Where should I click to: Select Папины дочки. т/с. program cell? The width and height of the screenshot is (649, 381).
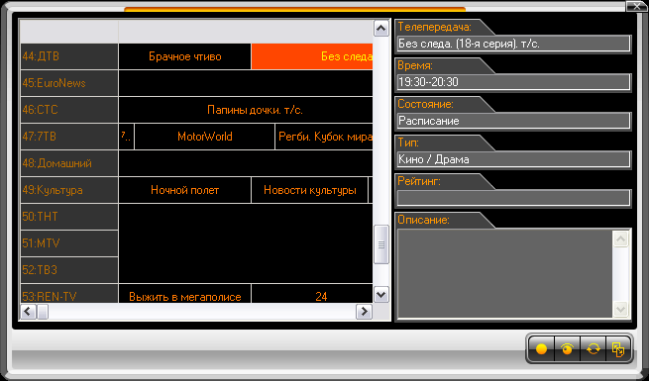pos(246,110)
